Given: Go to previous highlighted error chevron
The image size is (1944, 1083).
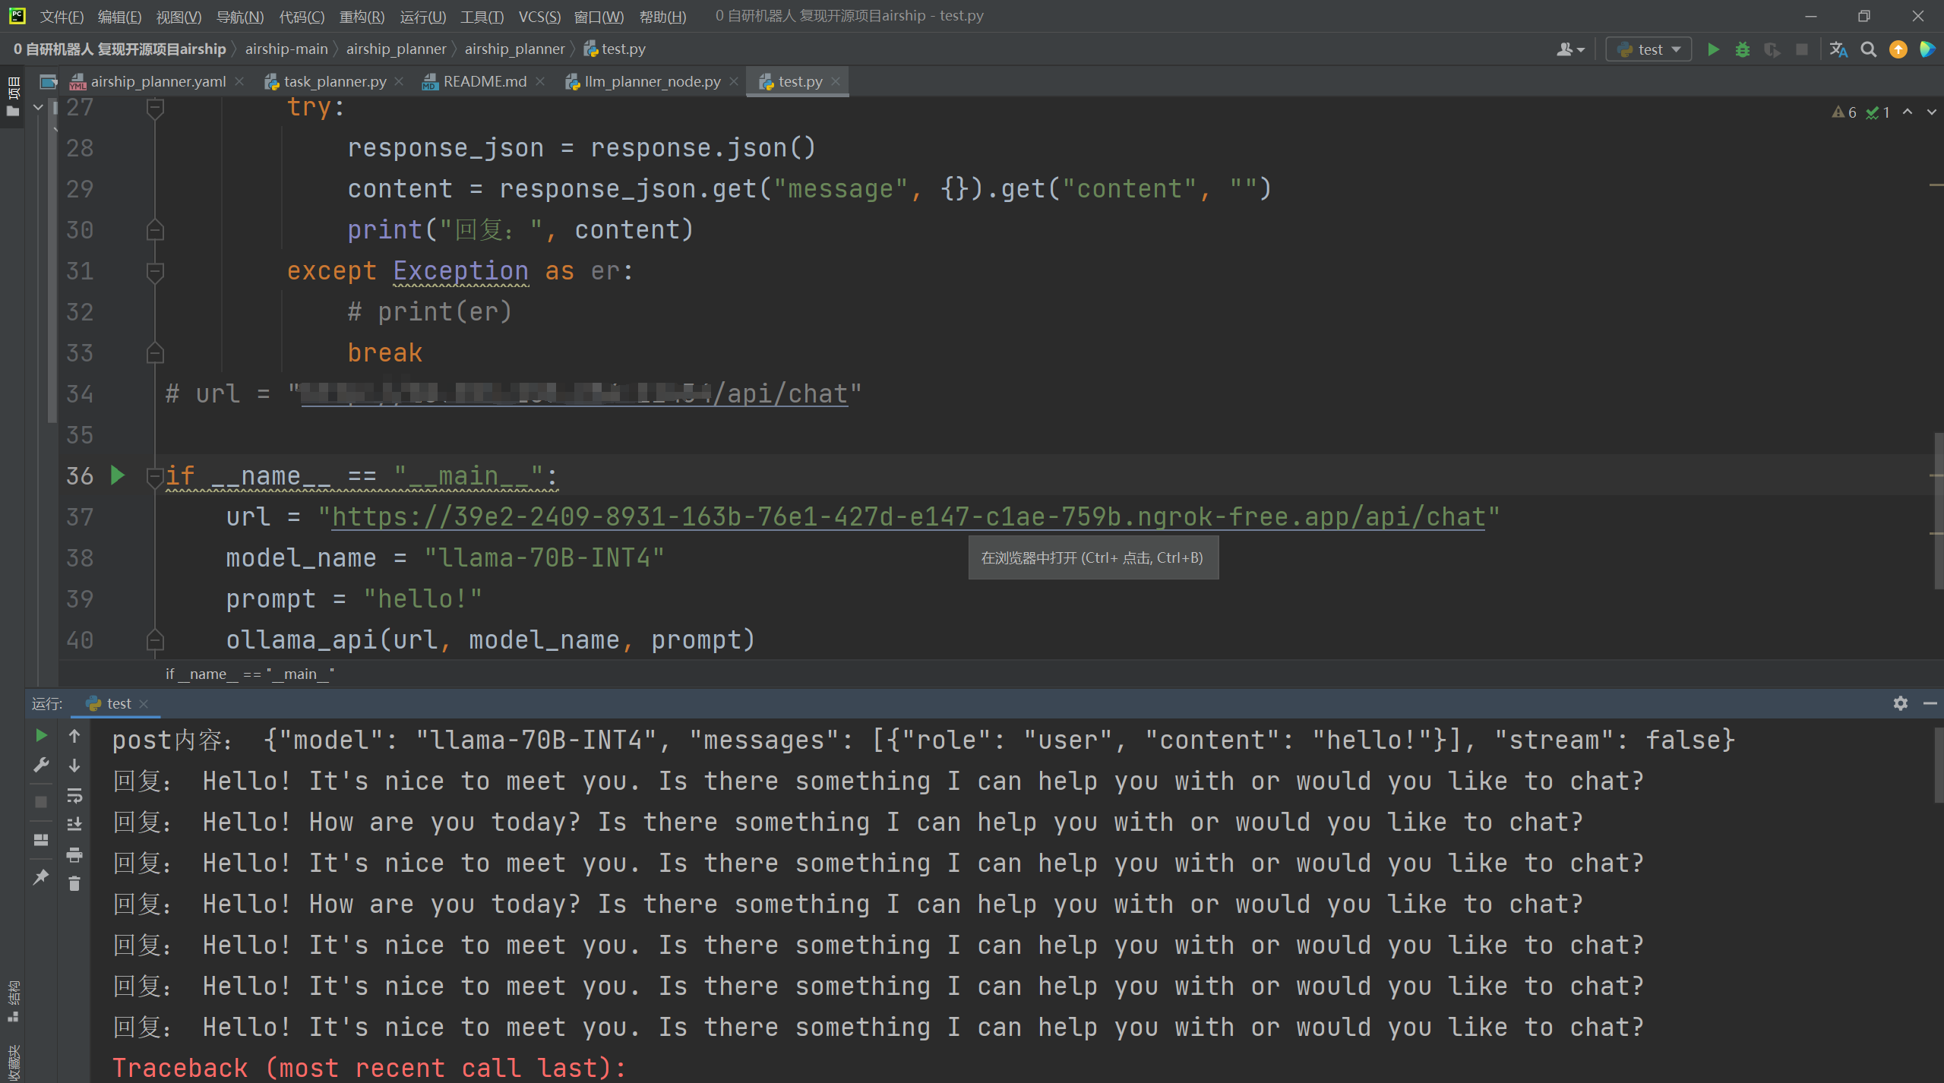Looking at the screenshot, I should click(1908, 112).
